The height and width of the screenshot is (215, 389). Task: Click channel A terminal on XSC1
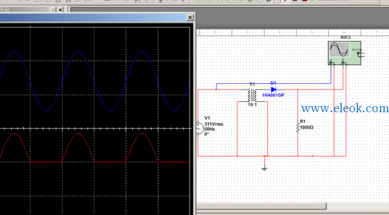click(331, 62)
